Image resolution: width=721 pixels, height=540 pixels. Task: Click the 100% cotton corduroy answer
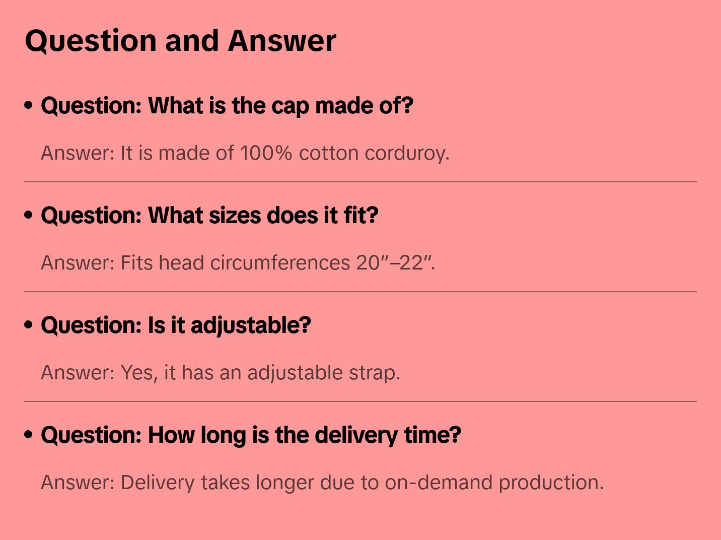(245, 153)
